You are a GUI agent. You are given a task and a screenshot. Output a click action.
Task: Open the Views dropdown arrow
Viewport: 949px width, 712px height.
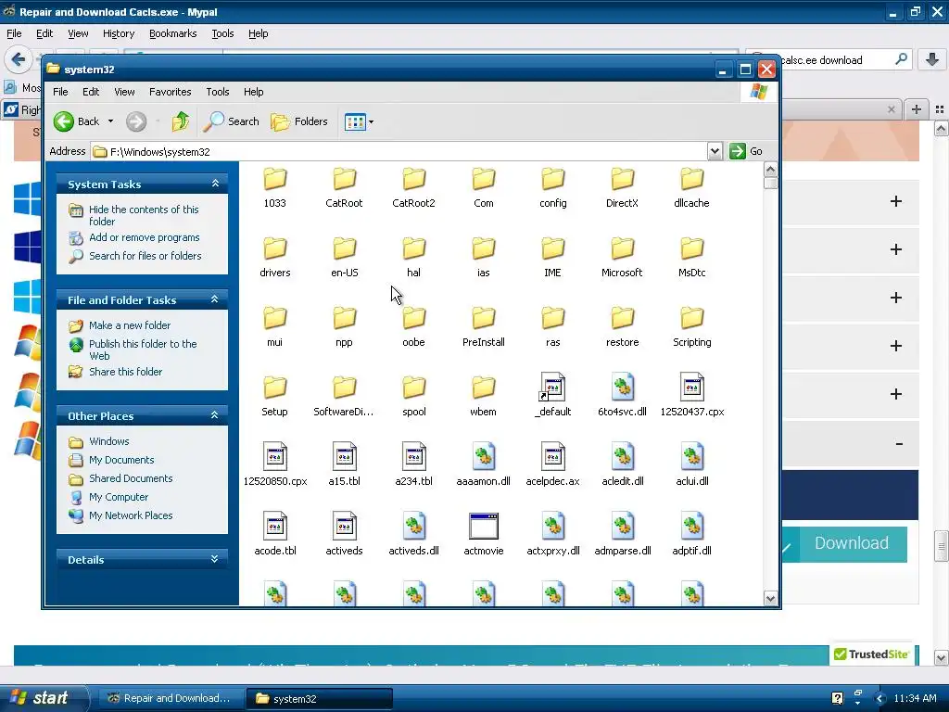(x=371, y=121)
